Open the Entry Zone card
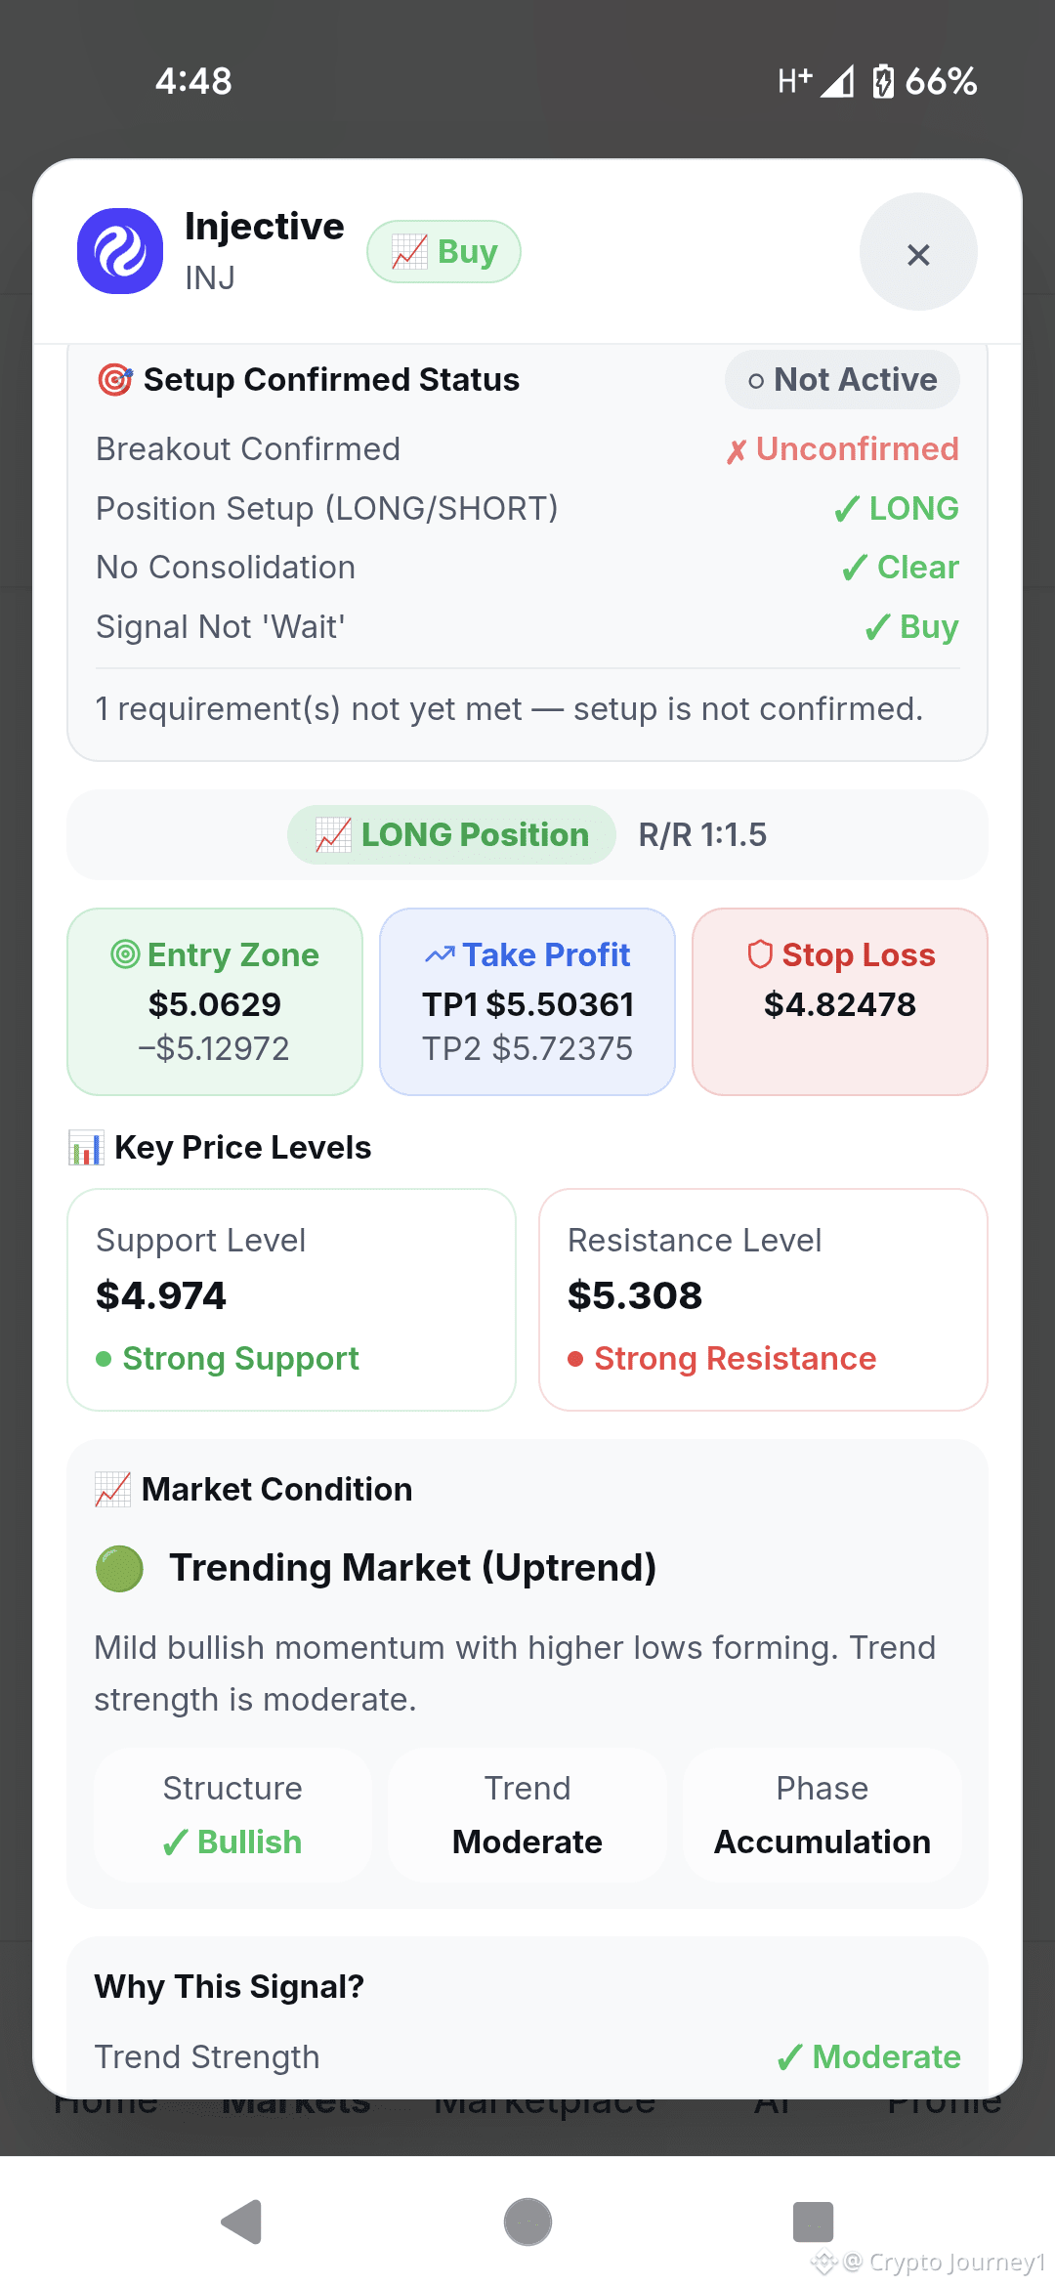1055x2286 pixels. [215, 1001]
